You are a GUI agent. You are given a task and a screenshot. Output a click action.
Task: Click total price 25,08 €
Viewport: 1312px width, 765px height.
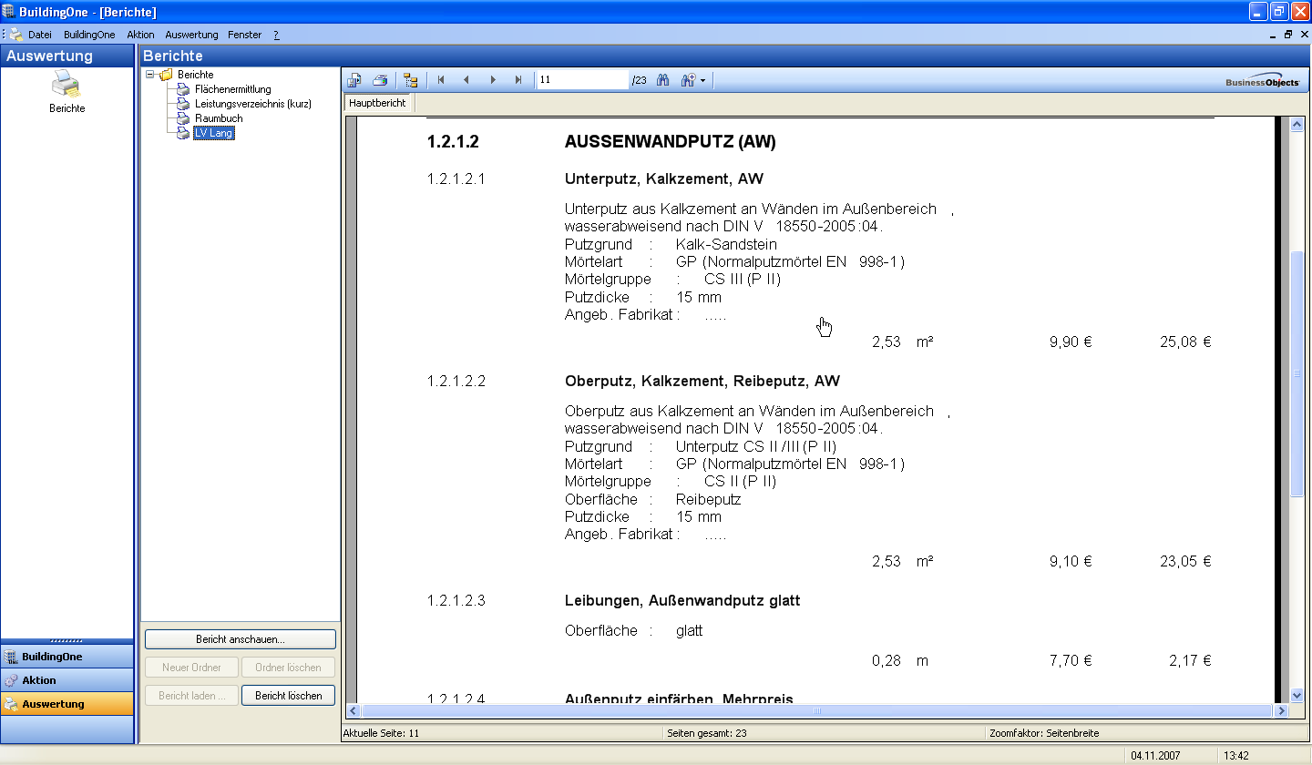click(x=1185, y=342)
